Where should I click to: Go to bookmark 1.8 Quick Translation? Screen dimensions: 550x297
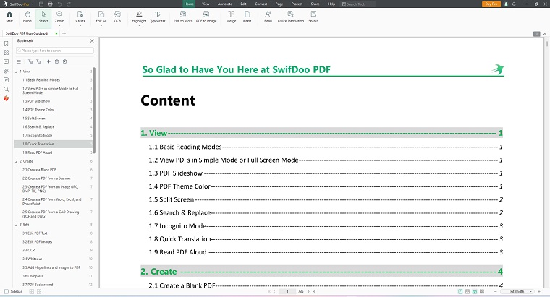pos(54,144)
